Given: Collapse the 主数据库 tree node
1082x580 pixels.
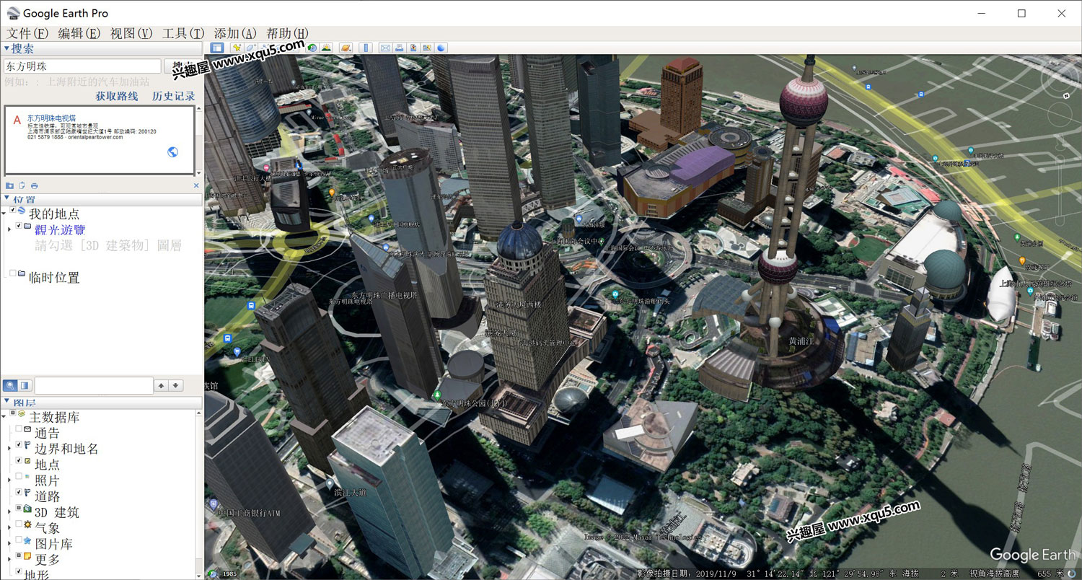Looking at the screenshot, I should tap(4, 415).
